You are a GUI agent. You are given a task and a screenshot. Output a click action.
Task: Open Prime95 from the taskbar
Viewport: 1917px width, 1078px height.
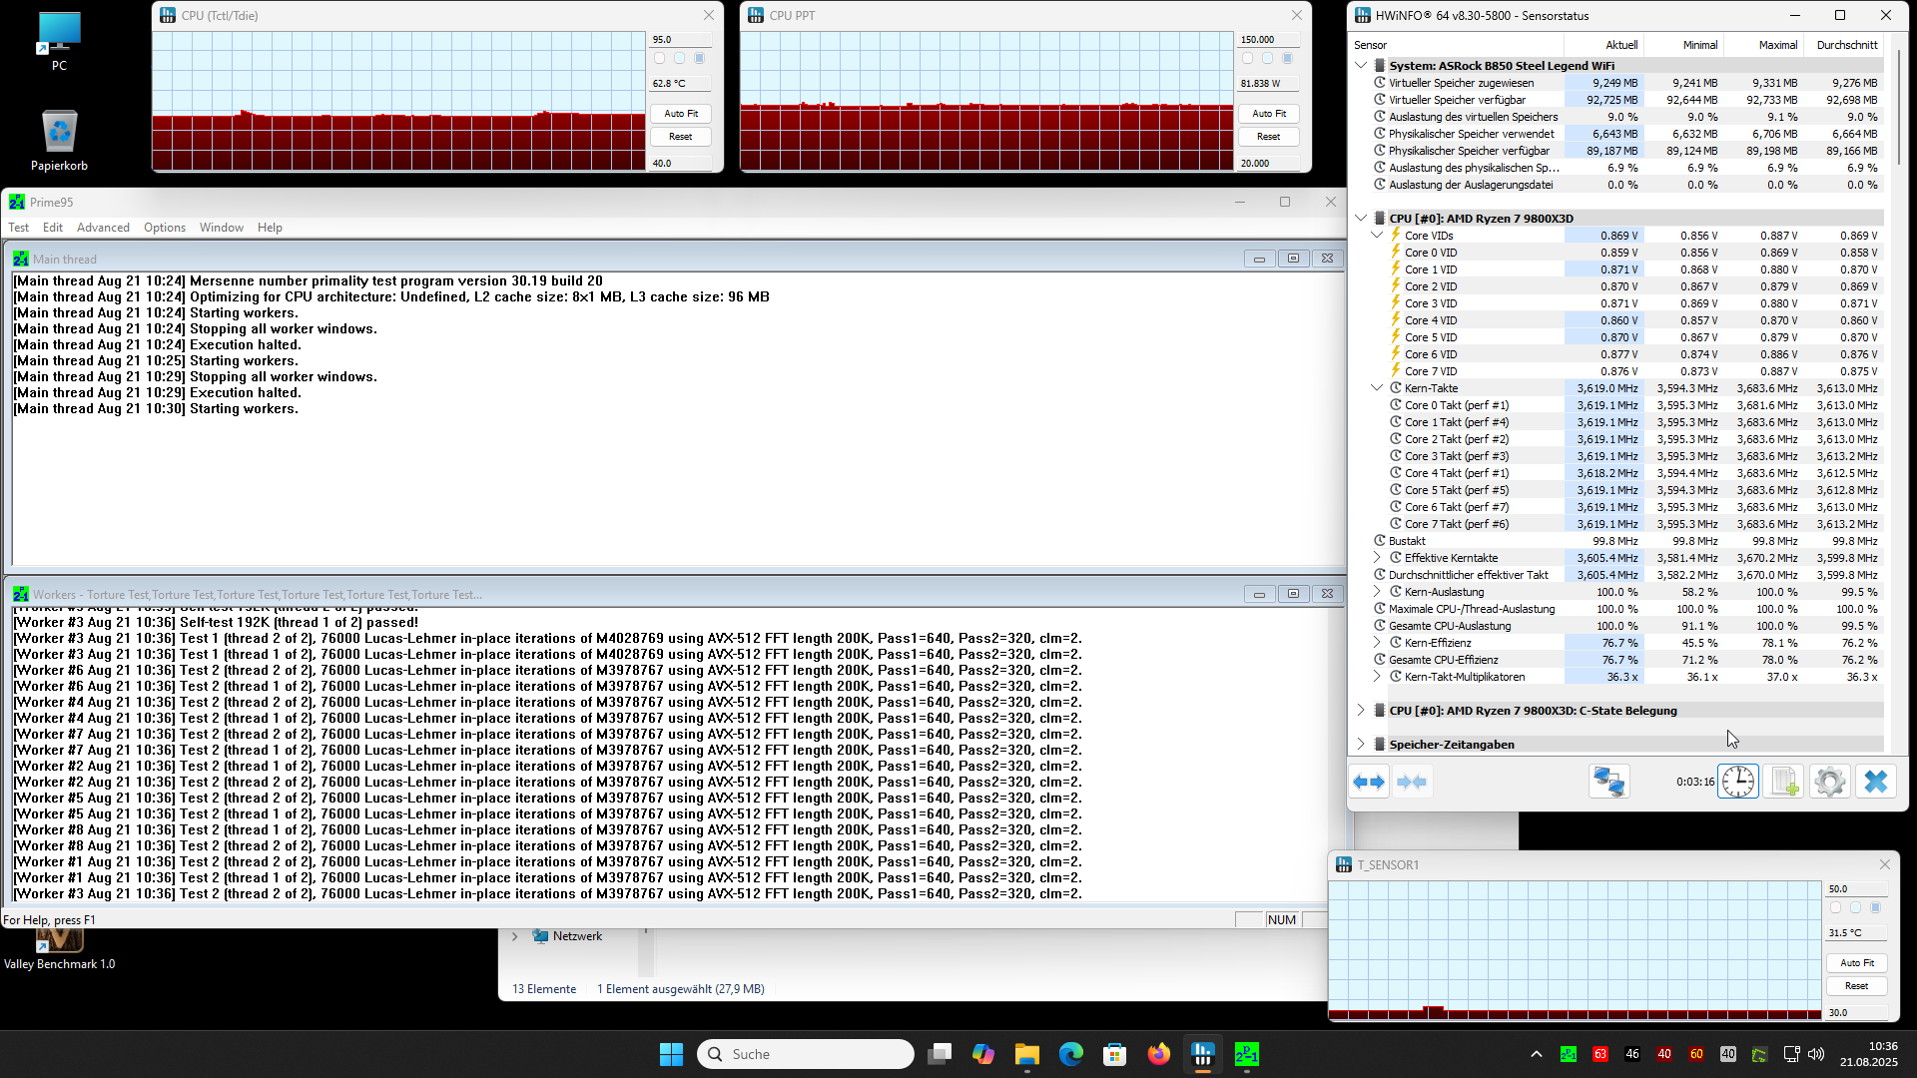point(1246,1054)
